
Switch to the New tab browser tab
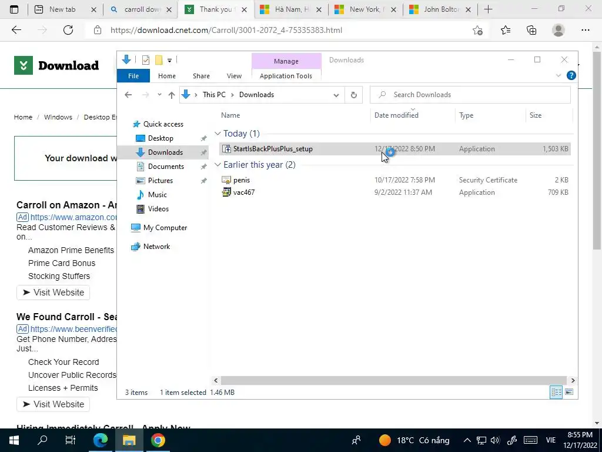[62, 9]
